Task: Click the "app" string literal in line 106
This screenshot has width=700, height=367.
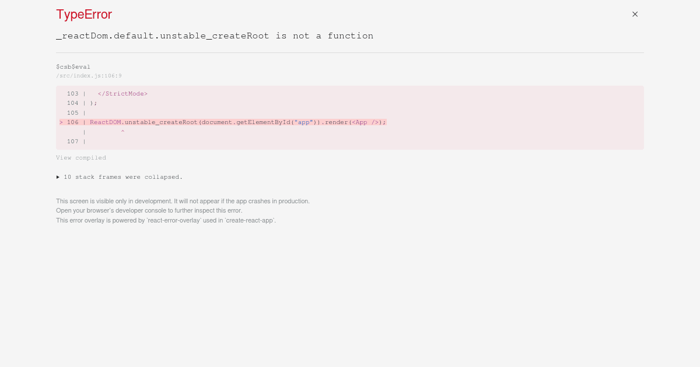Action: click(x=303, y=122)
